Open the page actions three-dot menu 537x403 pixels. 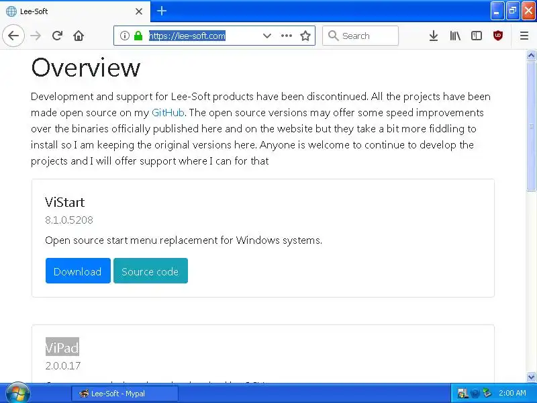[x=287, y=36]
